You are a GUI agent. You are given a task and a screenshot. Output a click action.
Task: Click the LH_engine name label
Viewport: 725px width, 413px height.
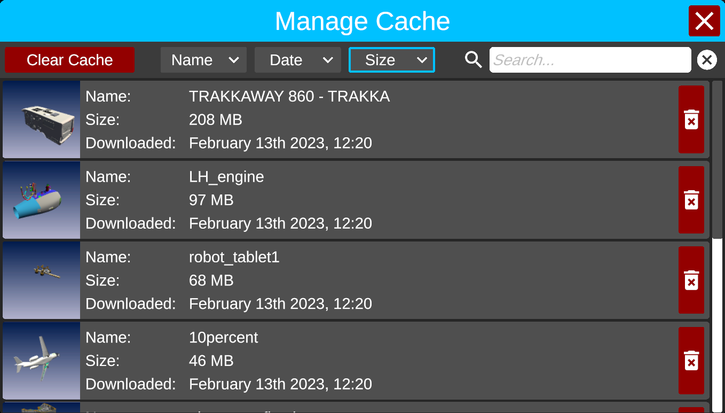(x=226, y=177)
